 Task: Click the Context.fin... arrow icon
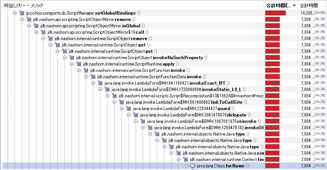pyautogui.click(x=186, y=160)
